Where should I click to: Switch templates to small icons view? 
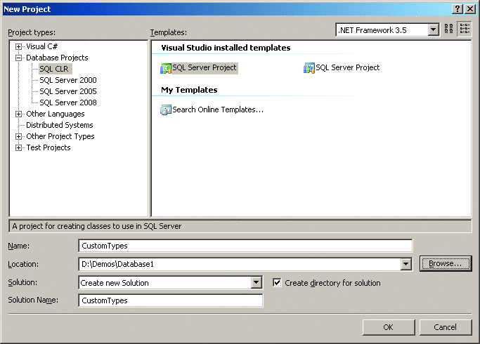pos(465,29)
